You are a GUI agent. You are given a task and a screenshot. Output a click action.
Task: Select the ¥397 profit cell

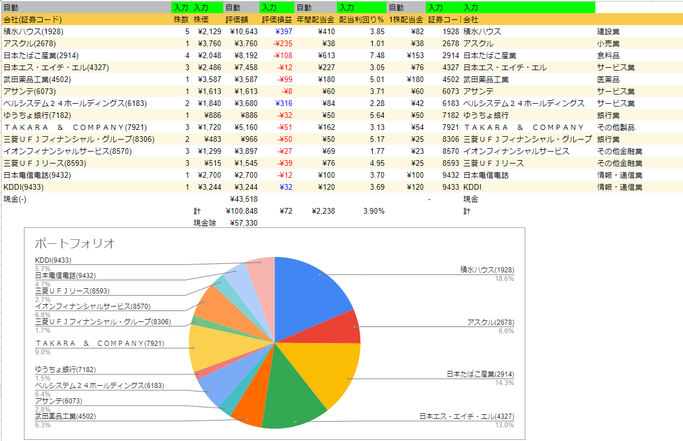point(277,31)
